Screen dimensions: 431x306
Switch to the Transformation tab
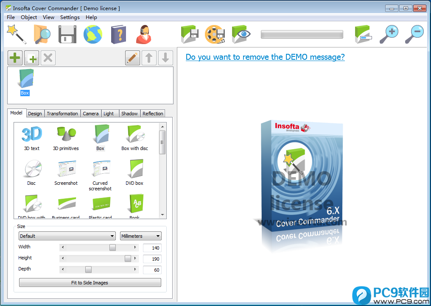[62, 114]
